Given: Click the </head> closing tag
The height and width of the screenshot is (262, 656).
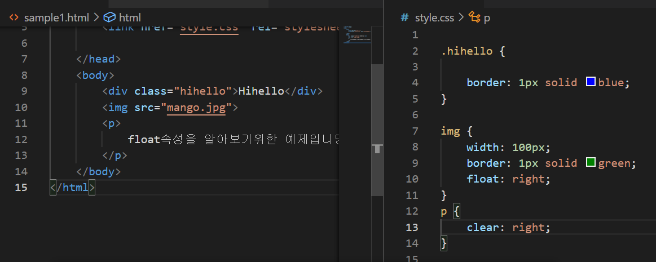Looking at the screenshot, I should point(98,59).
